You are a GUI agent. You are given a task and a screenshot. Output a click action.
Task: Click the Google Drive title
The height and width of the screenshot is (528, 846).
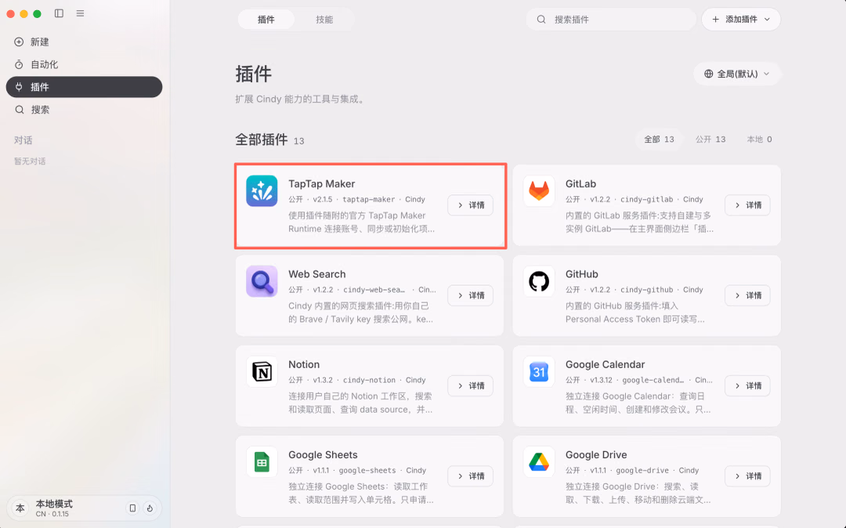coord(596,454)
